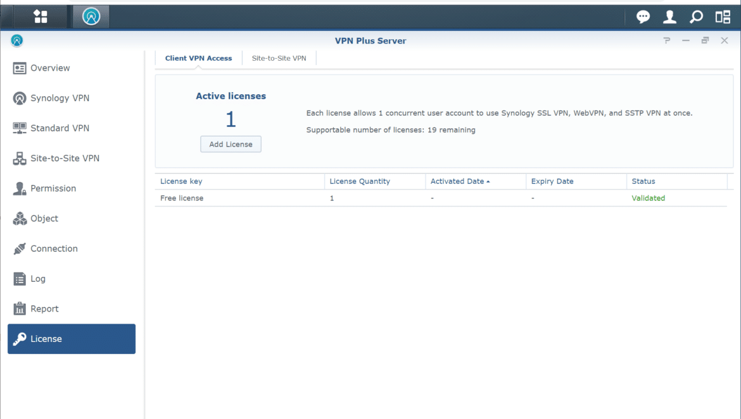Sort by License Quantity column header
The width and height of the screenshot is (741, 419).
pyautogui.click(x=375, y=181)
